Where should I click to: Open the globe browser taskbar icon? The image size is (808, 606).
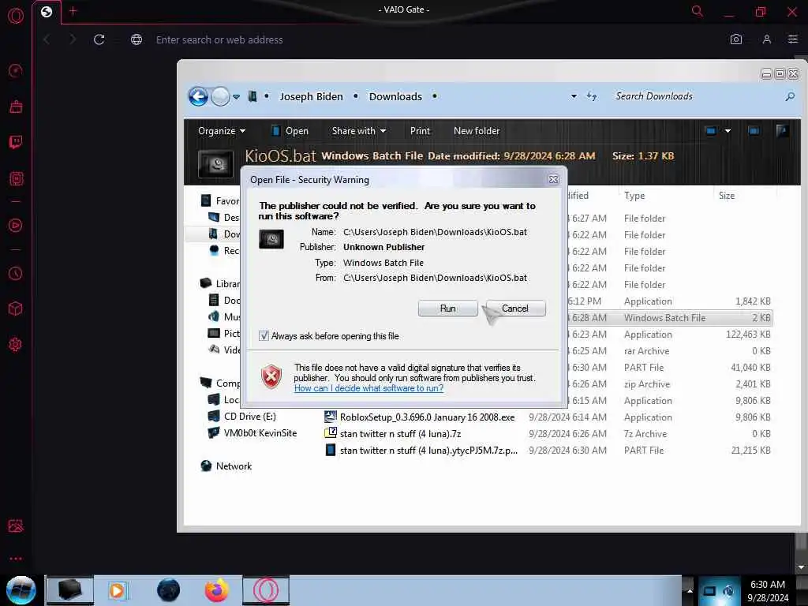click(169, 590)
